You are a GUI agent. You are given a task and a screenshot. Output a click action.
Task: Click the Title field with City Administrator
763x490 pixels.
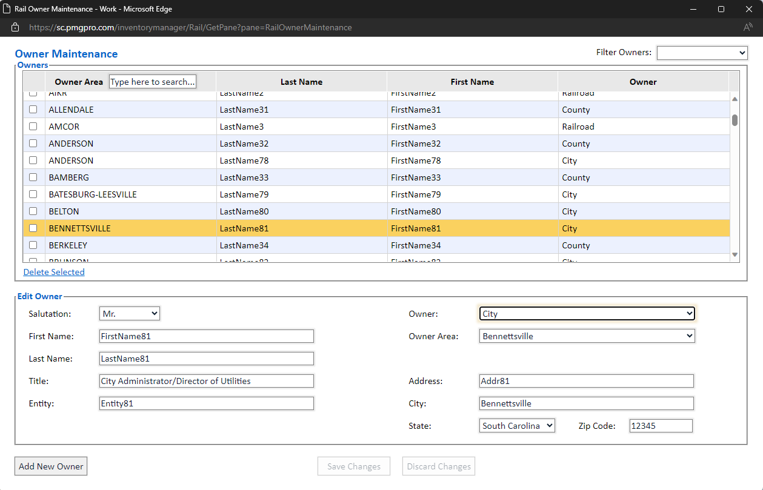pyautogui.click(x=207, y=381)
